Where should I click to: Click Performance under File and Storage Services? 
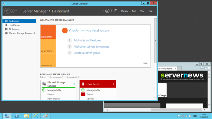(54, 99)
